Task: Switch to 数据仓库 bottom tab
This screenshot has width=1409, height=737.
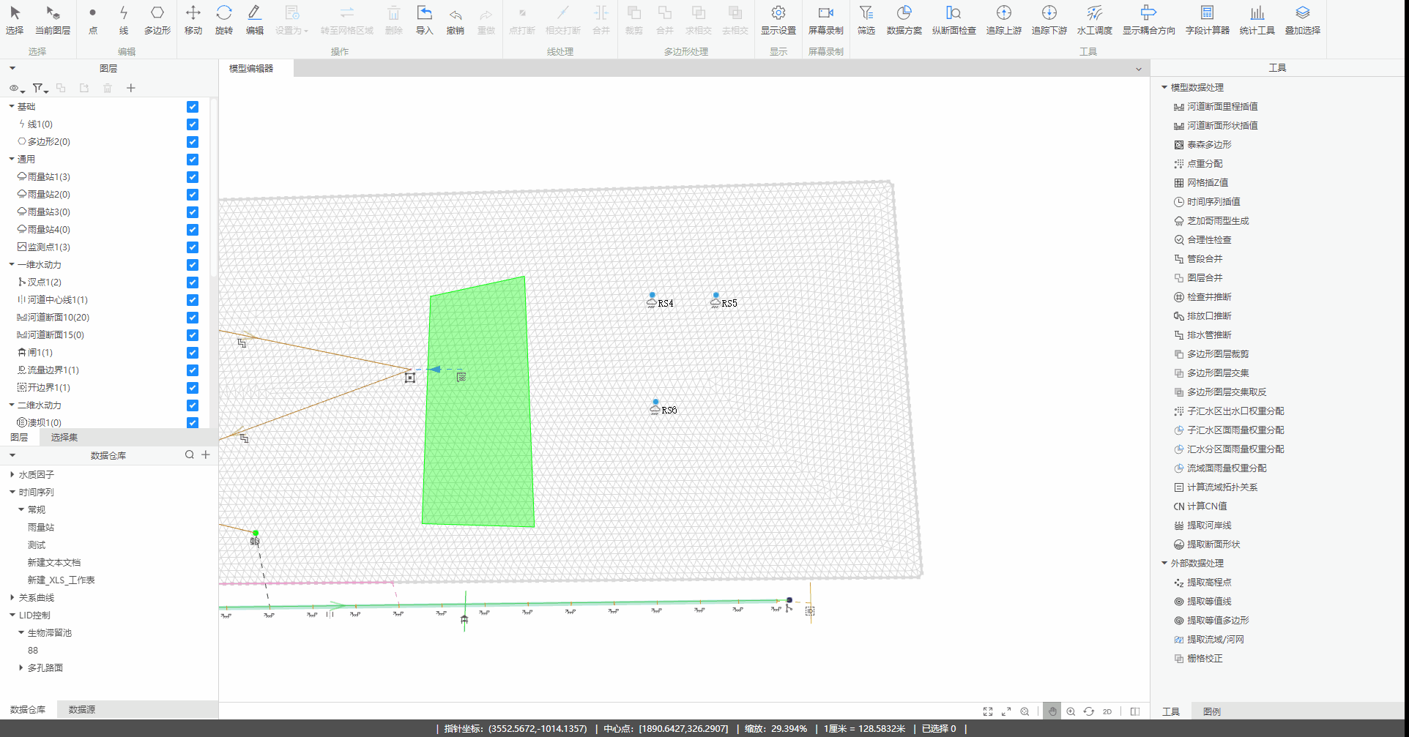Action: point(28,710)
